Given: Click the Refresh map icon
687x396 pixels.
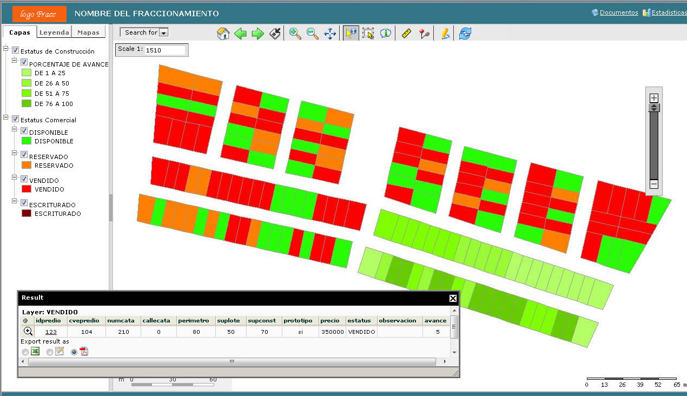Looking at the screenshot, I should click(465, 34).
